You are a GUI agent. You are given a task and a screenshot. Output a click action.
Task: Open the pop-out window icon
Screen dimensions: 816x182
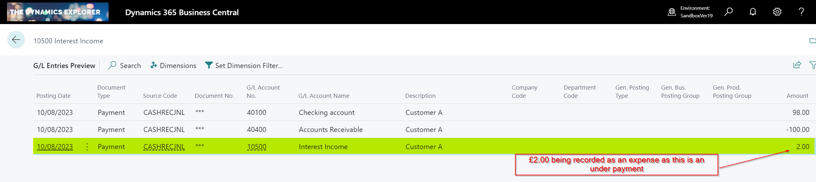coord(812,41)
